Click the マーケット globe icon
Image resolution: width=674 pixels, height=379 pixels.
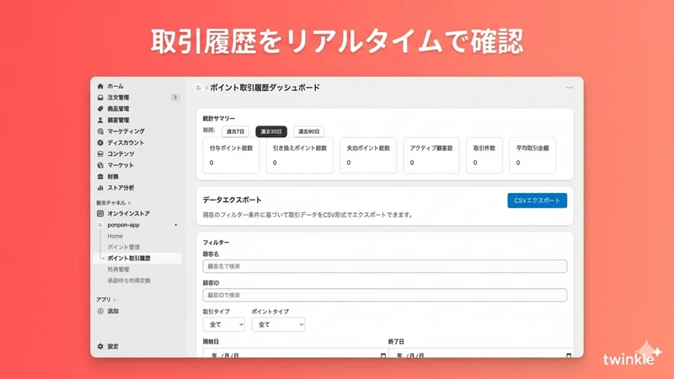tap(100, 165)
